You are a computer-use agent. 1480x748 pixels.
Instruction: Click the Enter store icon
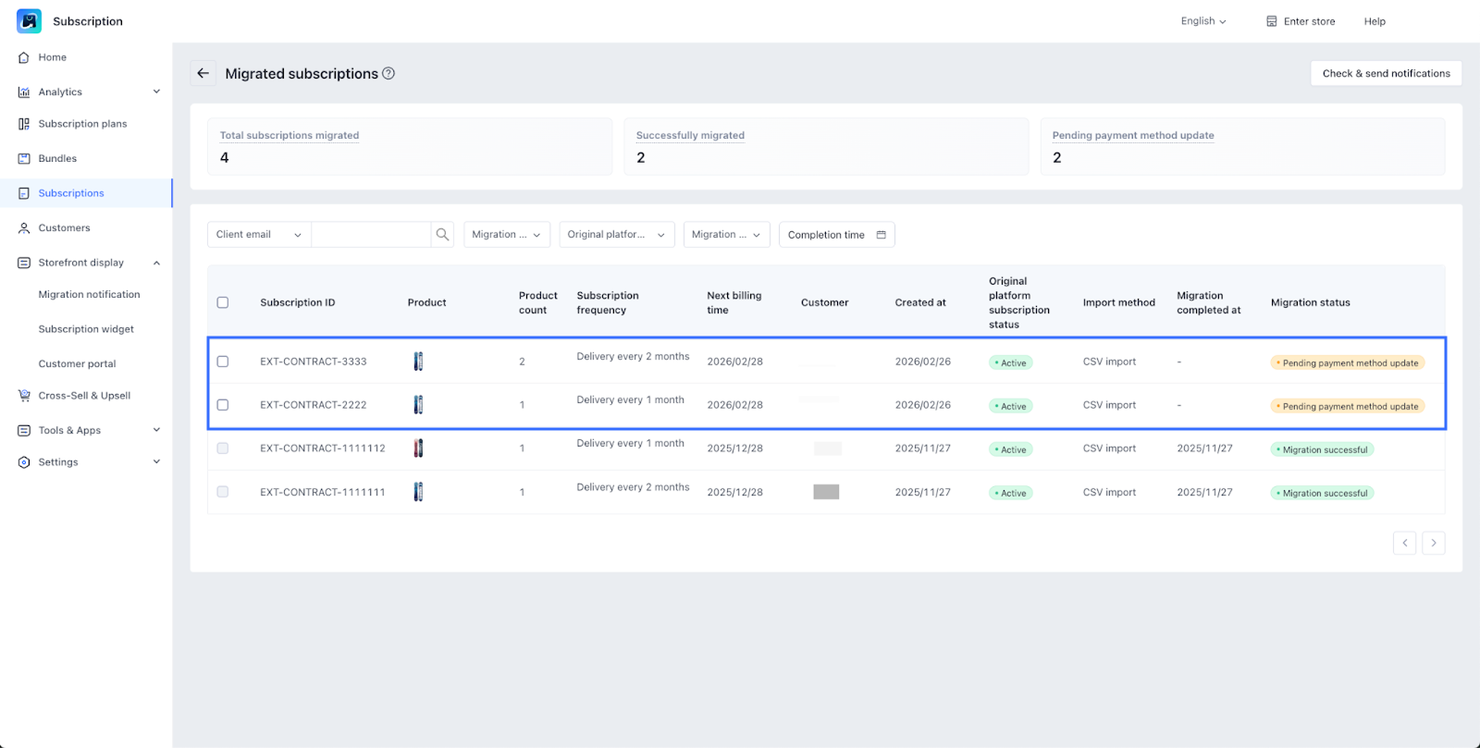tap(1272, 21)
